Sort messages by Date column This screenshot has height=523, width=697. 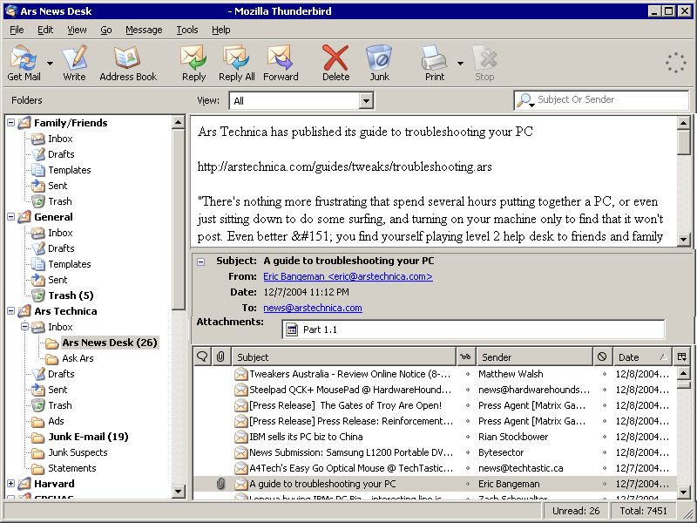642,357
